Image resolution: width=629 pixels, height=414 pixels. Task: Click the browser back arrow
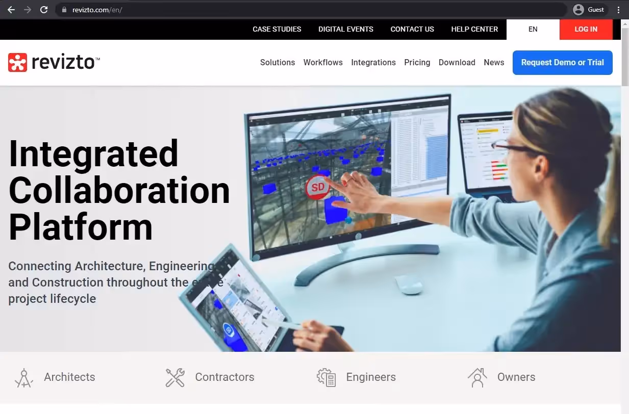pos(11,9)
